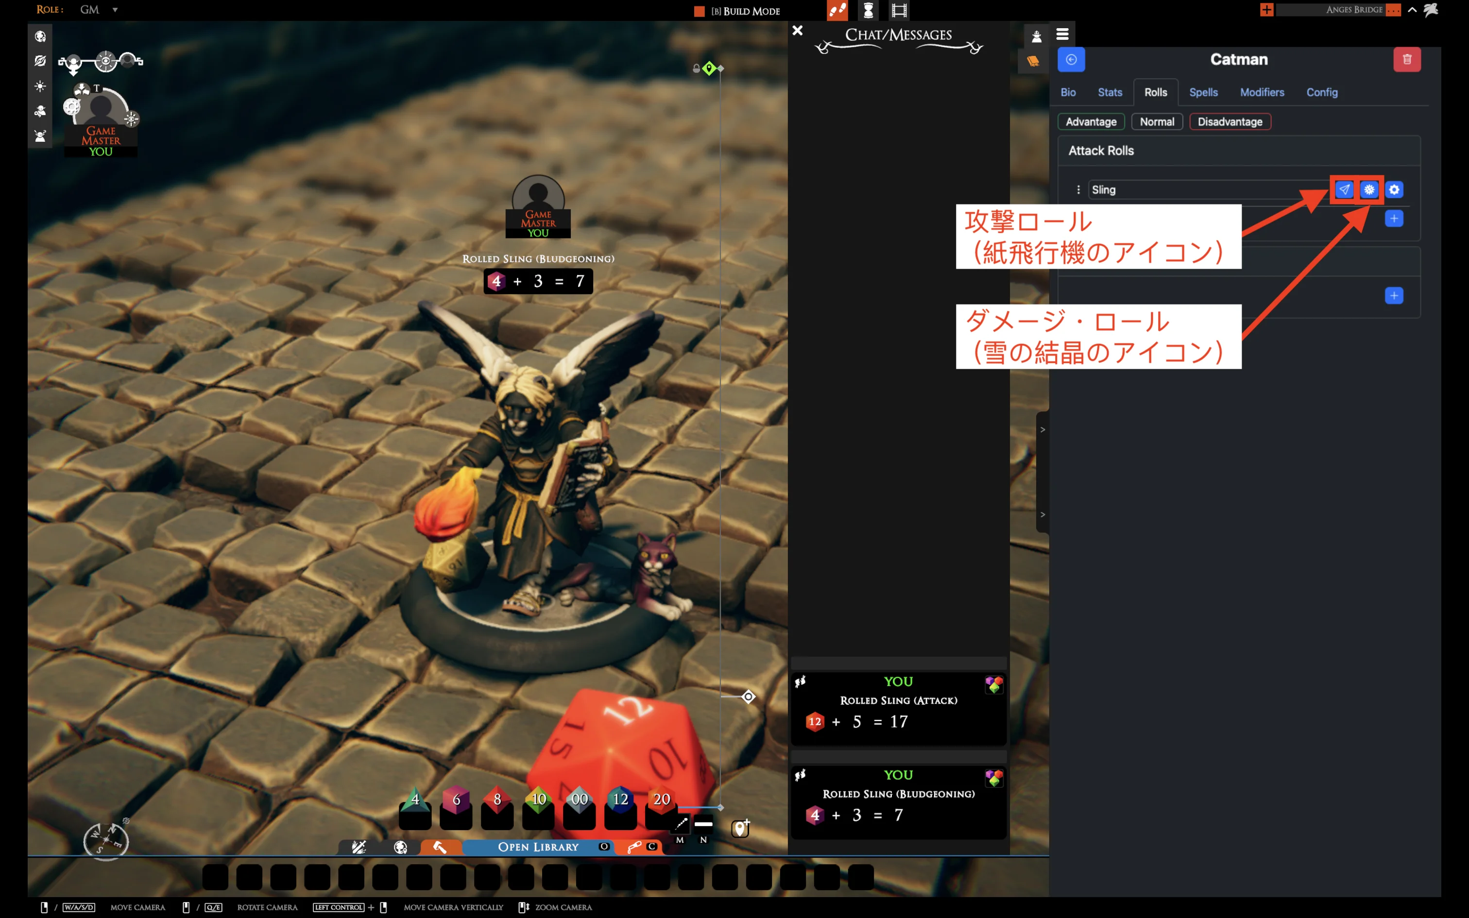Click the d12 die icon

620,800
